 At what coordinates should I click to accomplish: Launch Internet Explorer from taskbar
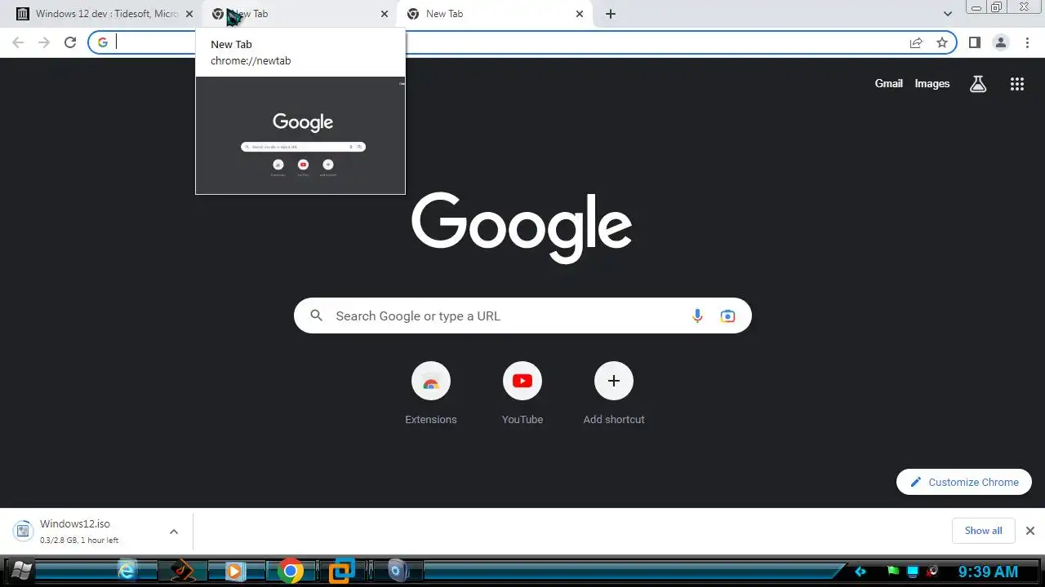[x=127, y=571]
